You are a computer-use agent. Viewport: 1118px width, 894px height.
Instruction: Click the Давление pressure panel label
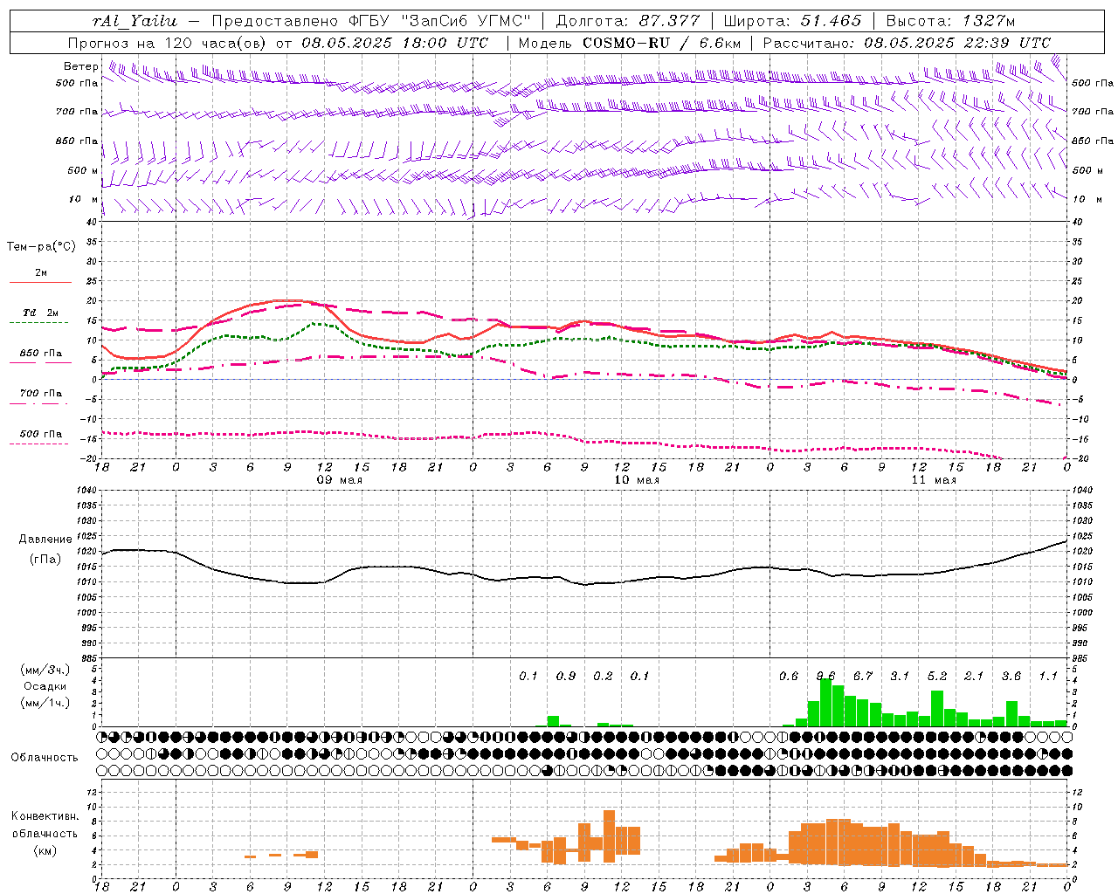[x=45, y=540]
